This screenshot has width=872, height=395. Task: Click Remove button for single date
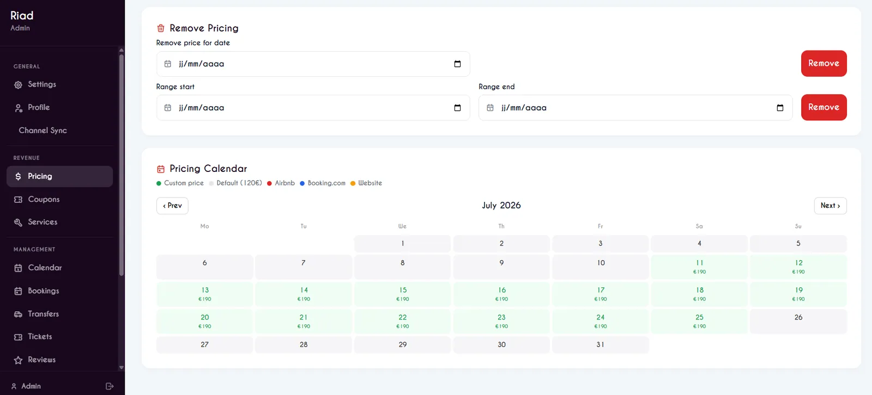[823, 64]
